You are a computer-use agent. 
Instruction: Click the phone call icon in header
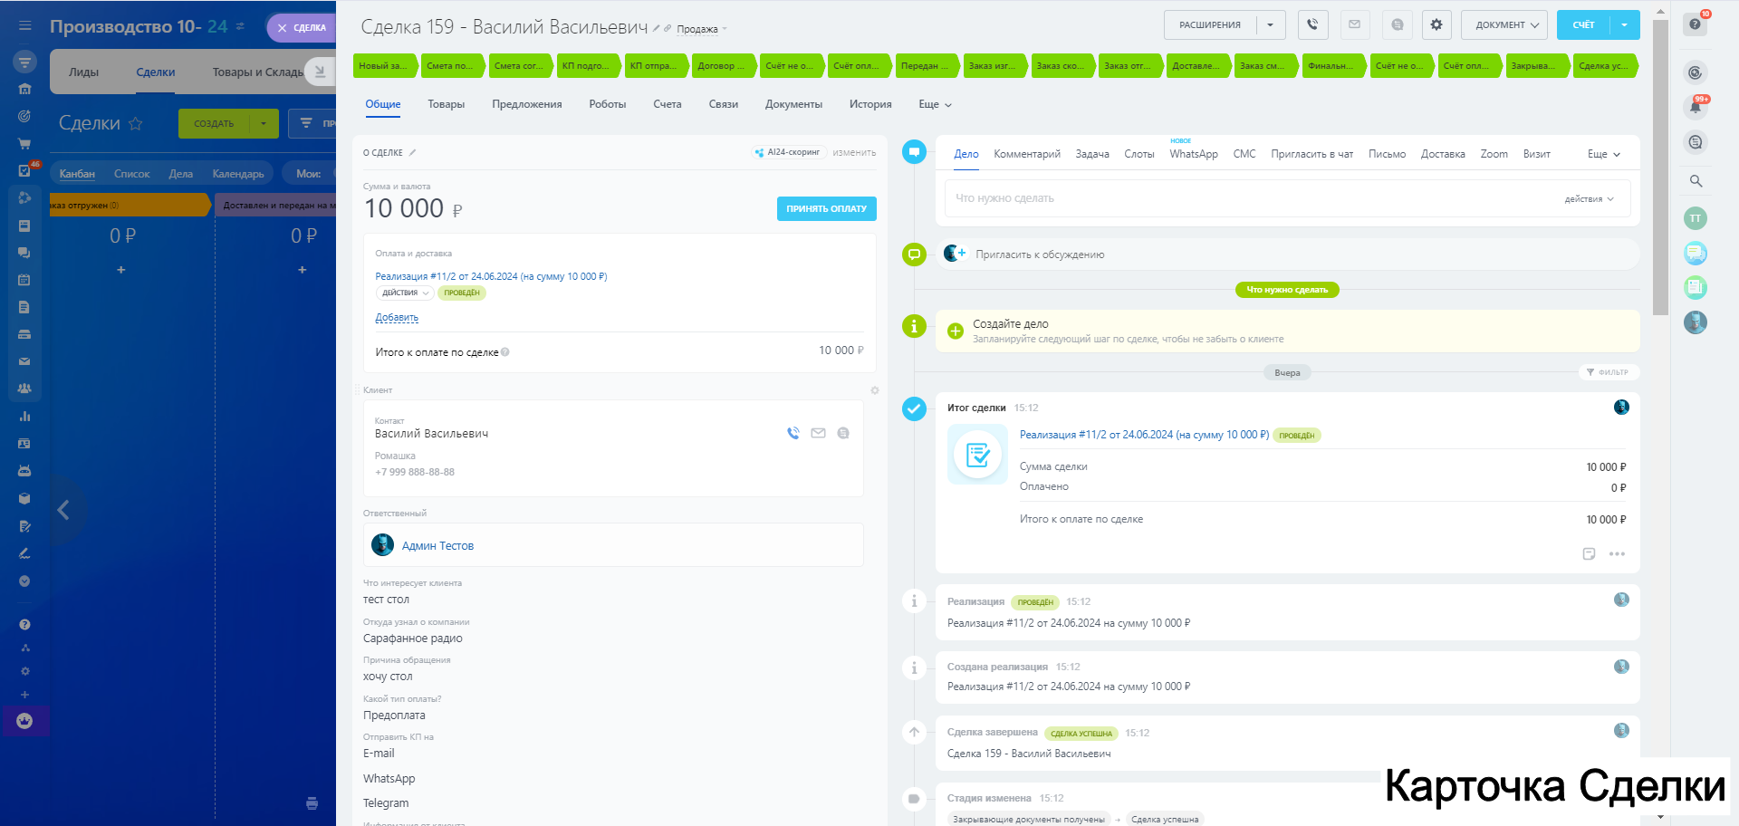tap(1312, 25)
